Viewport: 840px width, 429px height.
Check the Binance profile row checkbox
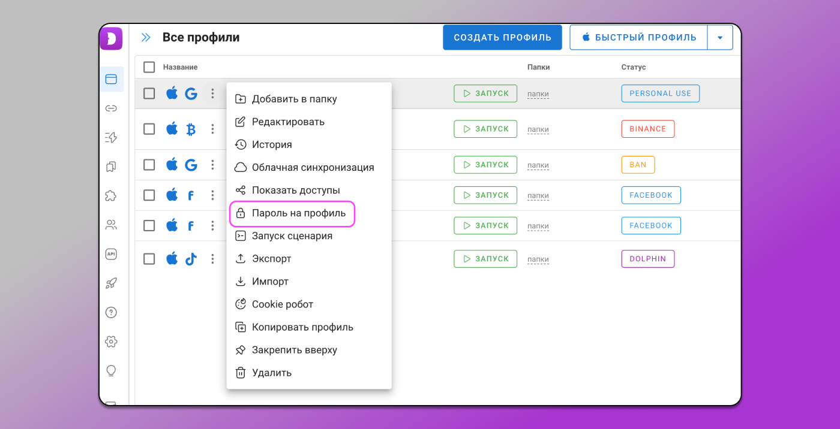tap(149, 129)
